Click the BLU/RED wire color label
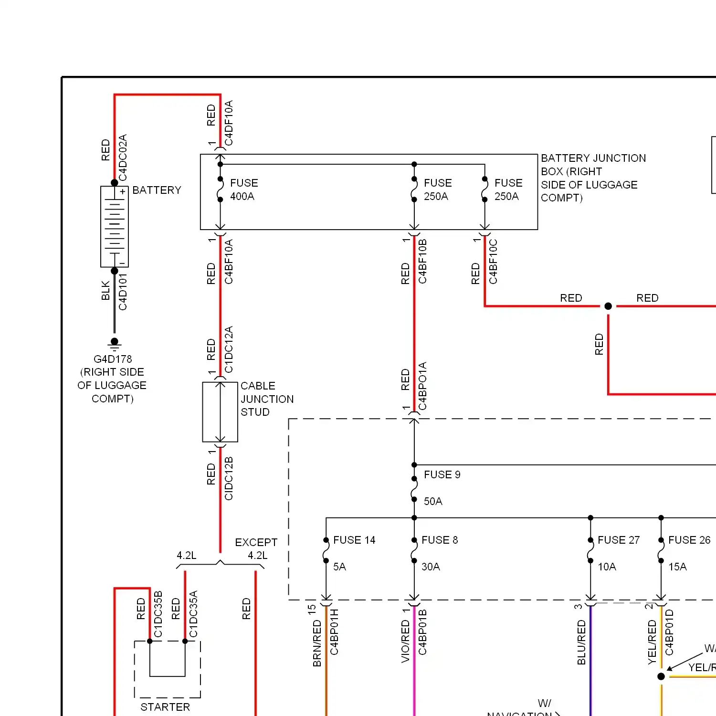The image size is (716, 716). (x=581, y=642)
